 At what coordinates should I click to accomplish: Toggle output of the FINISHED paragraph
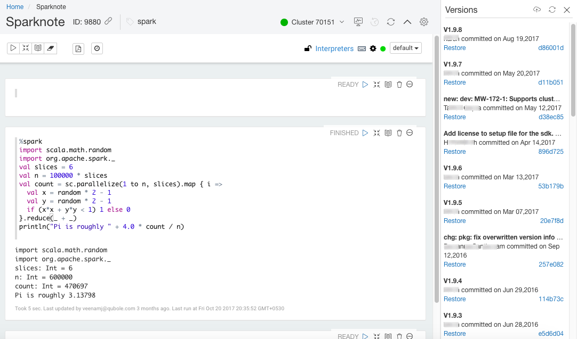[388, 133]
